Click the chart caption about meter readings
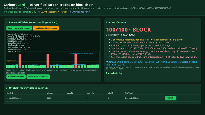Image resolution: width=205 pixels, height=115 pixels. coord(51,72)
